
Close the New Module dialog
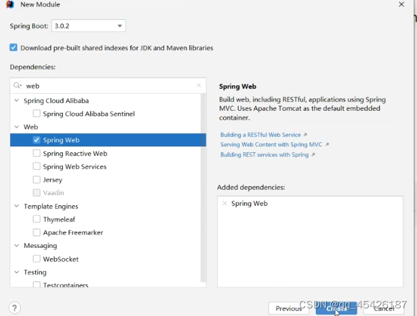tap(402, 4)
